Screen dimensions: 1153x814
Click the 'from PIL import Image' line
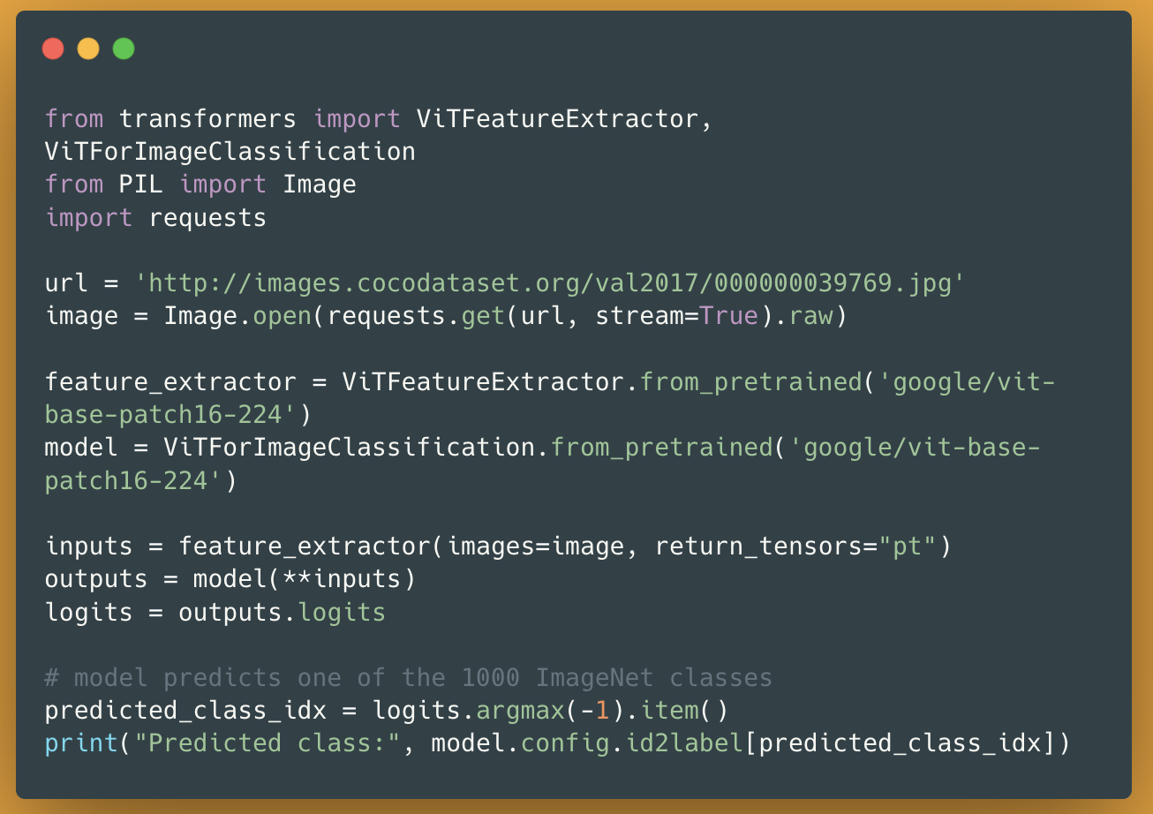(x=200, y=185)
